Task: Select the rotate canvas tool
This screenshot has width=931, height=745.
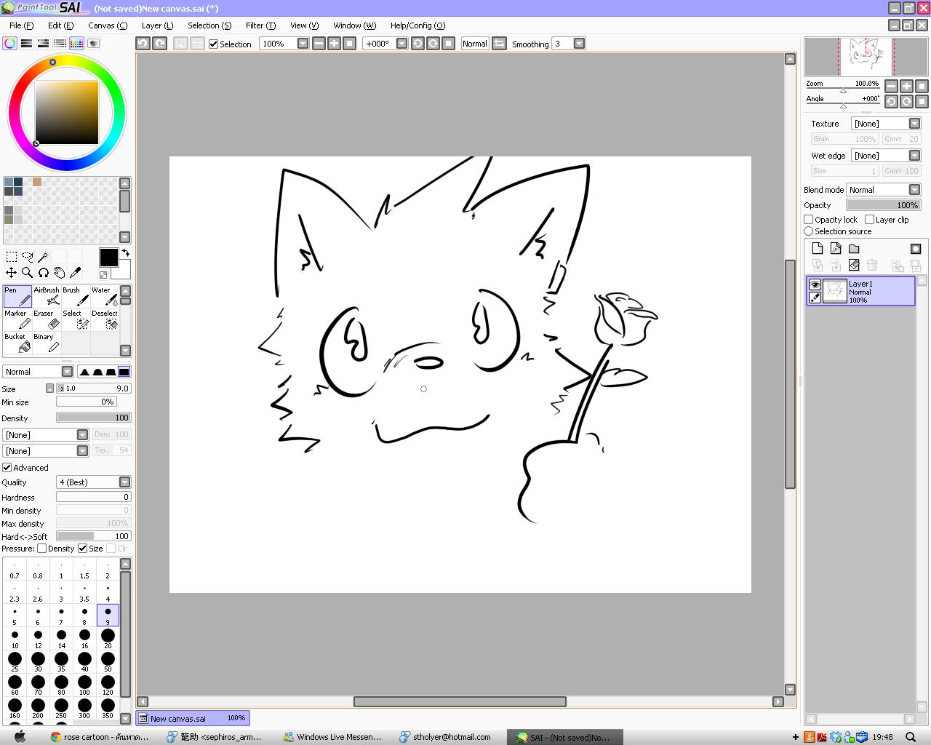Action: point(44,273)
